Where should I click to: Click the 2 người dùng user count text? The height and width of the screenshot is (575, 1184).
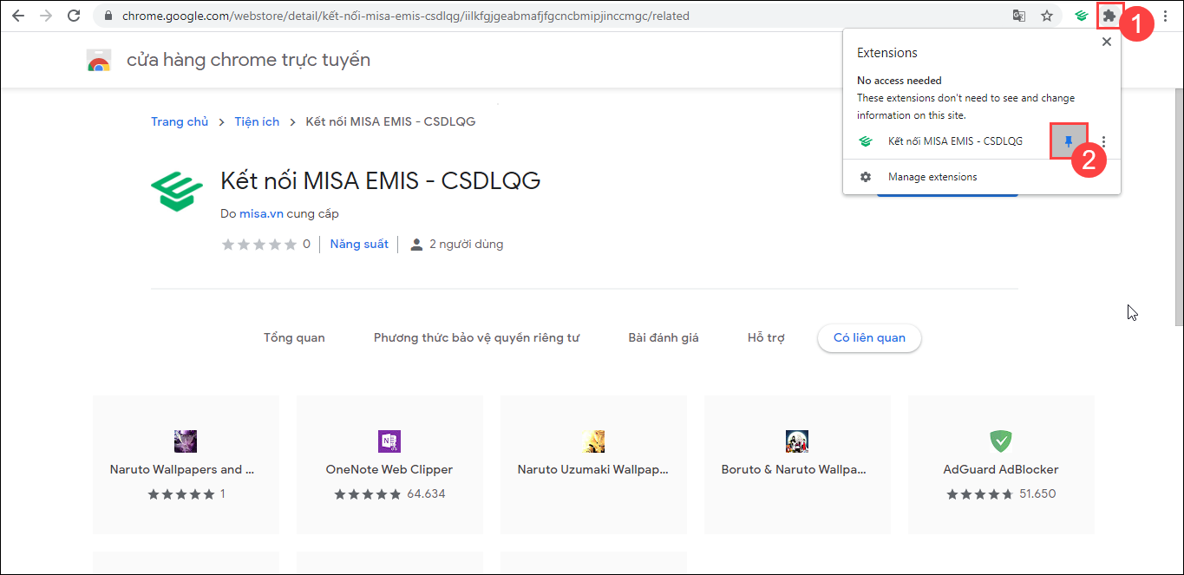tap(467, 245)
